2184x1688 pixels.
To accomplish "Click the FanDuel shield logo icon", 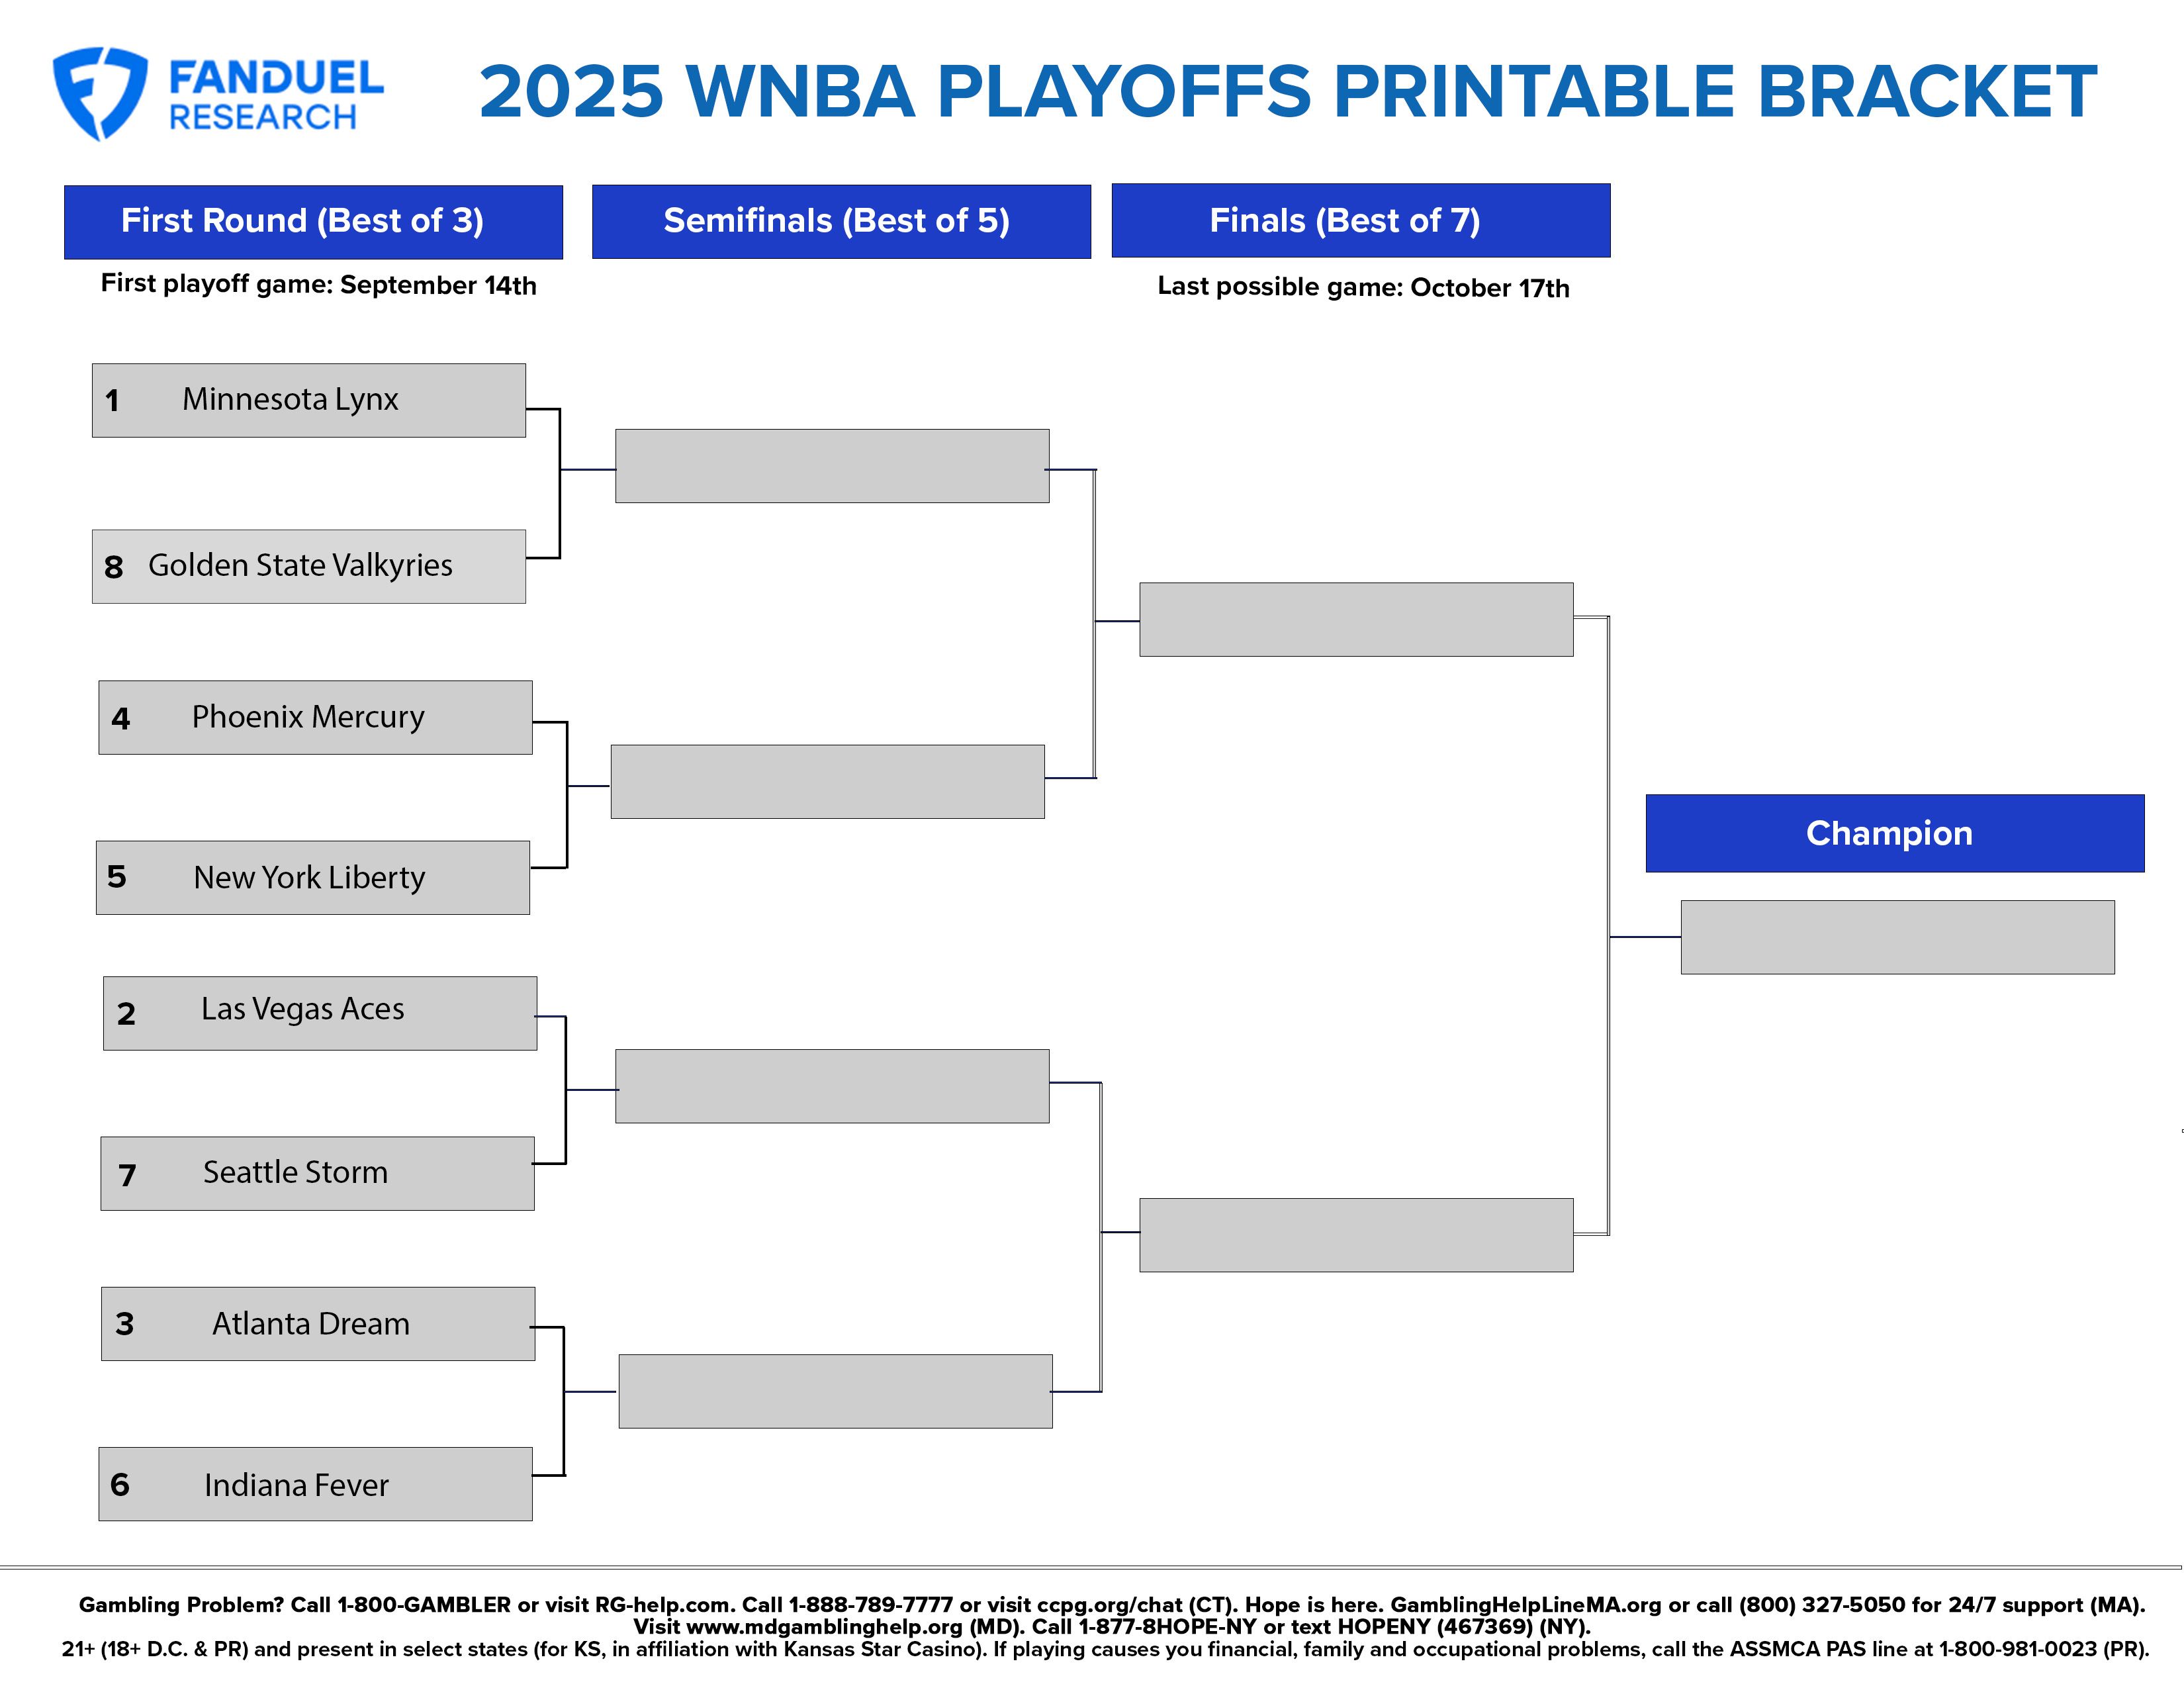I will point(100,93).
